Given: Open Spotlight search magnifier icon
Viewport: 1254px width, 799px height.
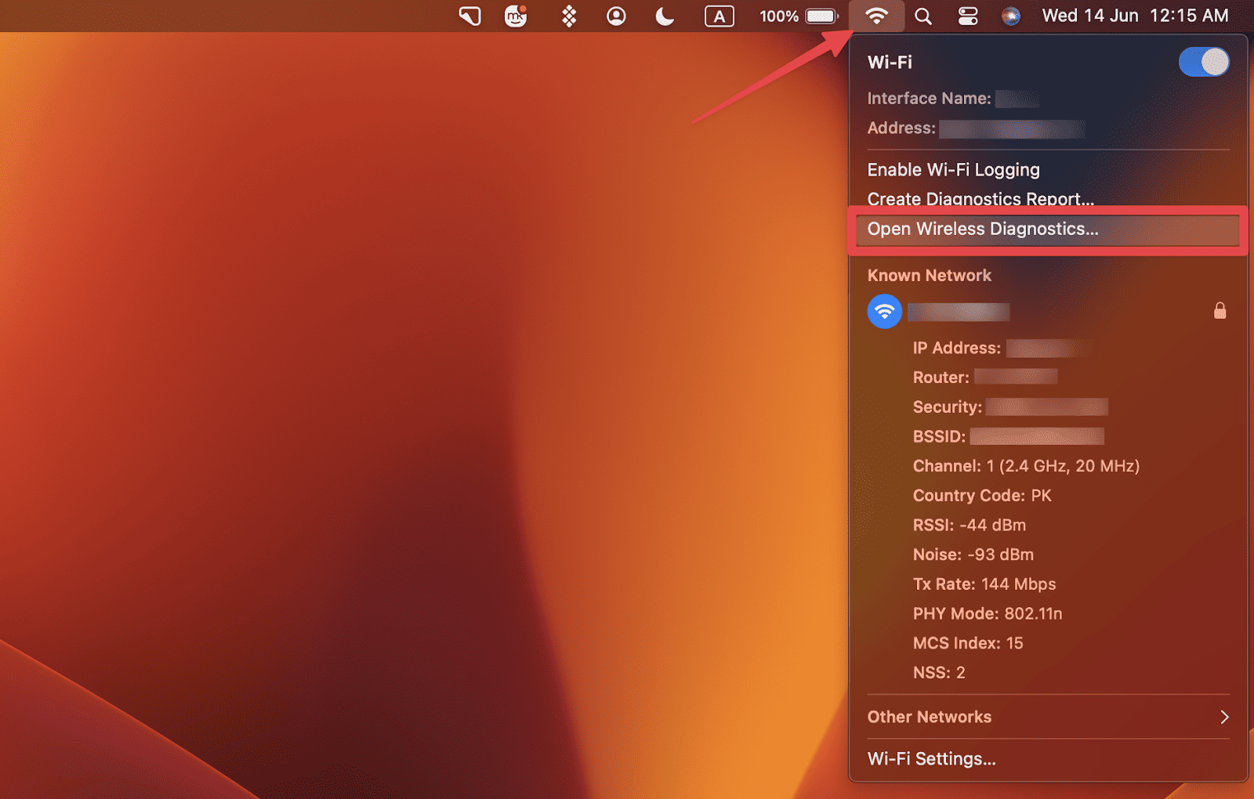Looking at the screenshot, I should (x=923, y=16).
